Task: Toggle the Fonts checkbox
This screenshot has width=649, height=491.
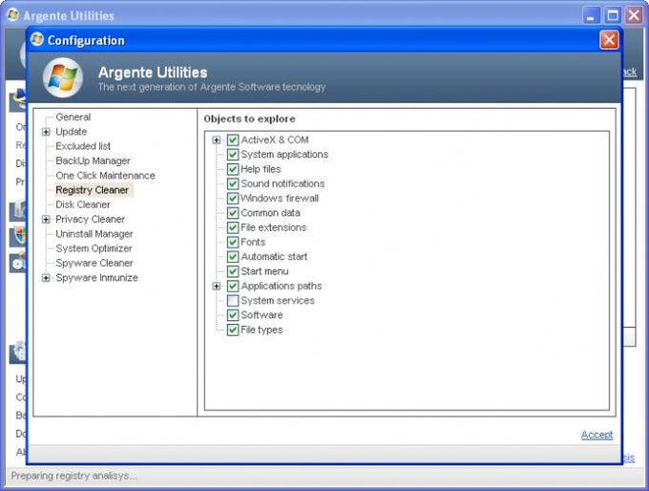Action: [x=233, y=242]
